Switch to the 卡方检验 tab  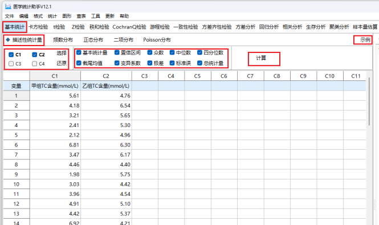tap(38, 27)
